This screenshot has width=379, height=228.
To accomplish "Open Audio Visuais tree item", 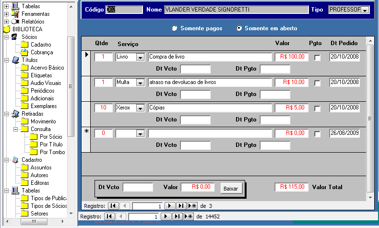I will 46,83.
